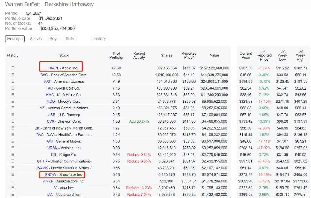Open history icon for Amazon.com row
Image resolution: width=311 pixels, height=198 pixels.
[13, 181]
